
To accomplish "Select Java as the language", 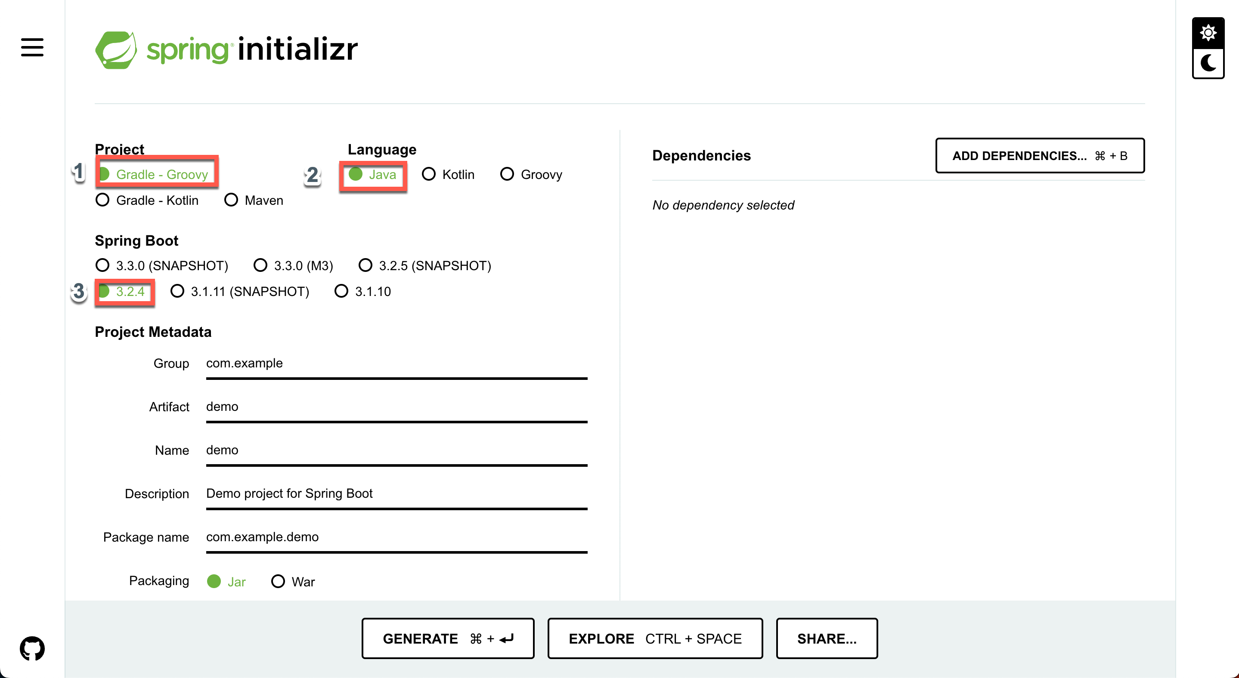I will pyautogui.click(x=373, y=174).
